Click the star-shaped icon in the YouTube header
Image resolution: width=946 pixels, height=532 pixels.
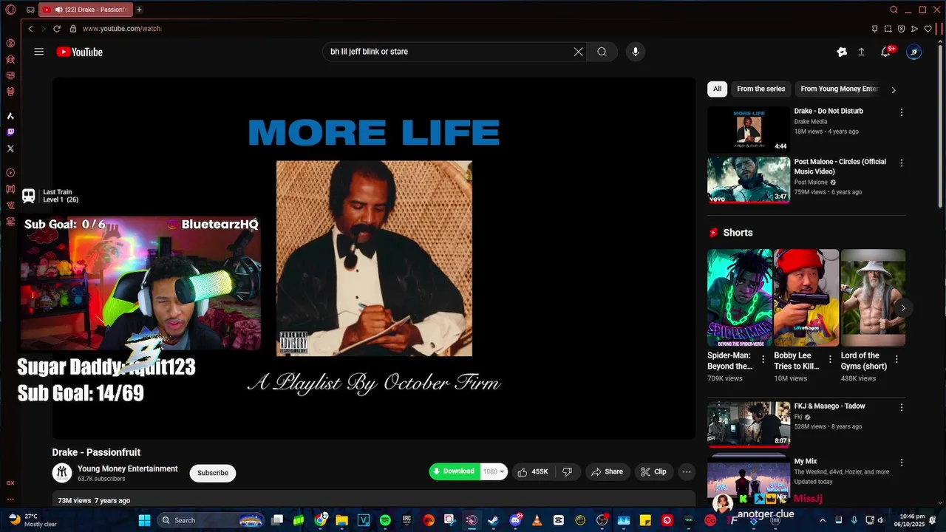point(841,52)
